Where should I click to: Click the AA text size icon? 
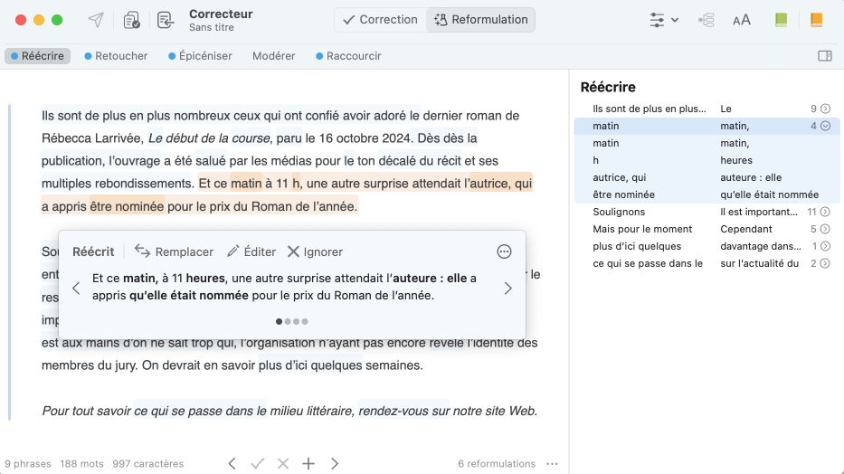(x=741, y=20)
